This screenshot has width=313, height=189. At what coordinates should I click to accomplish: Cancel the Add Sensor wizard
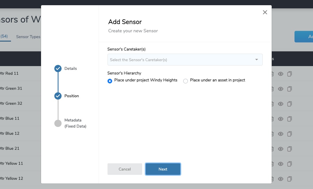coord(125,169)
